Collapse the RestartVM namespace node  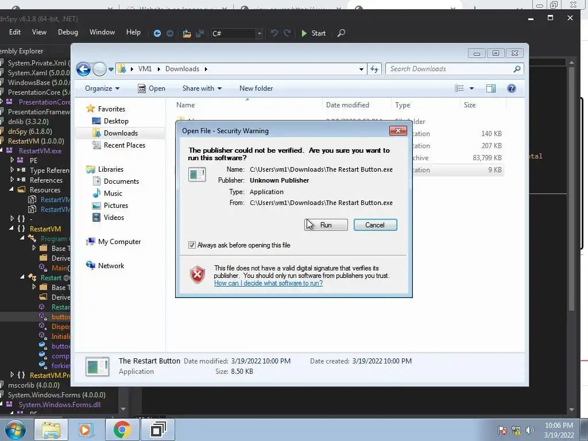point(12,229)
